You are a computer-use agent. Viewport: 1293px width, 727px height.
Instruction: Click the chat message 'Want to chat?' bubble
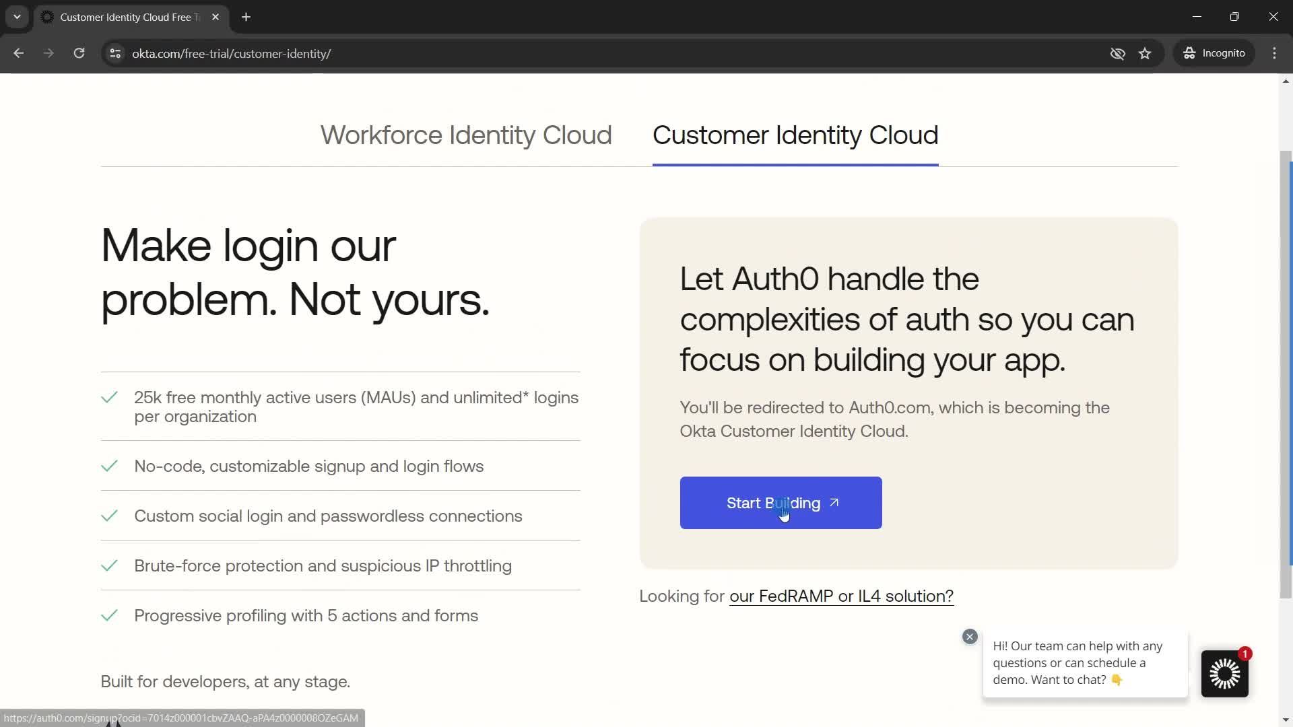click(1085, 663)
